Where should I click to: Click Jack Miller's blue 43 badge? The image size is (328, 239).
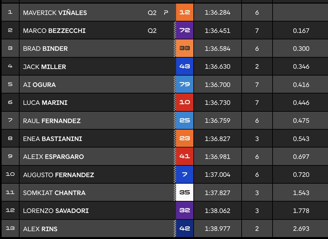185,67
